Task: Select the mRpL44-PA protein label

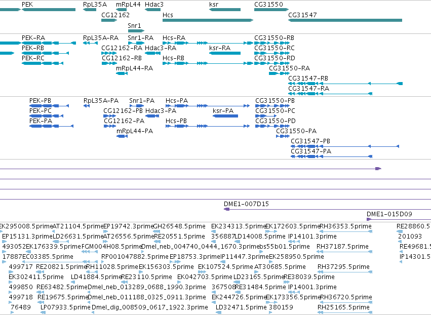Action: coord(135,131)
